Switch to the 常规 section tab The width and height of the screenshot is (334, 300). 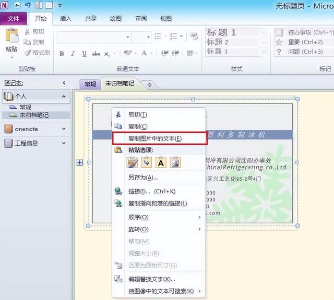point(90,84)
